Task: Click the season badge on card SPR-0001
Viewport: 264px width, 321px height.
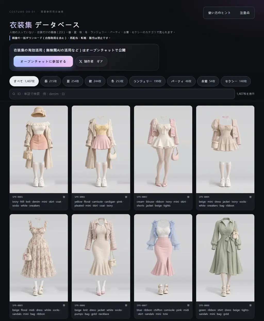Action: (64, 197)
